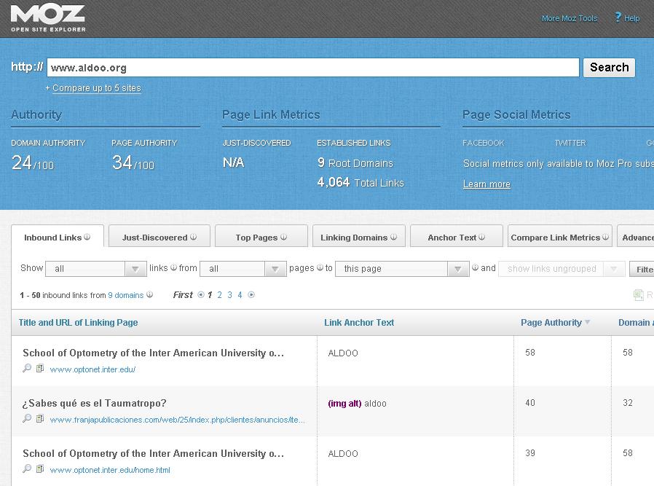Click info icon on Anchor Text tab

pyautogui.click(x=481, y=237)
